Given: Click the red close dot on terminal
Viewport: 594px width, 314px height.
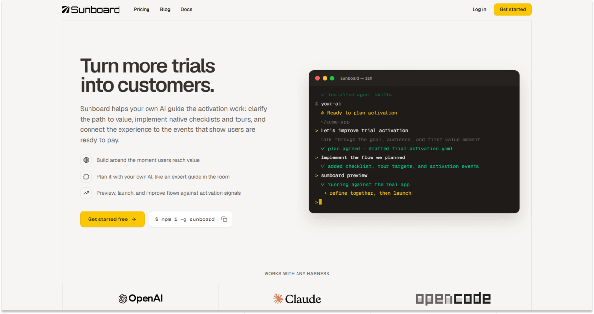Looking at the screenshot, I should pos(317,78).
